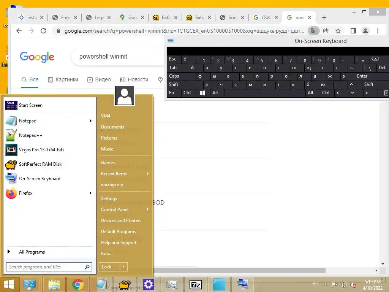The height and width of the screenshot is (292, 389).
Task: Click Windows Start button on taskbar
Action: [x=9, y=284]
